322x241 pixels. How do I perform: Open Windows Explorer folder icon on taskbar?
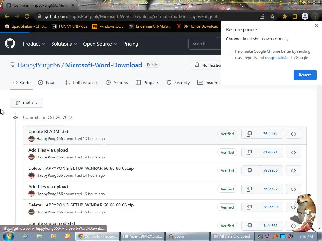click(x=39, y=236)
